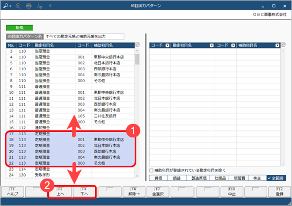Image resolution: width=292 pixels, height=206 pixels.
Task: Select the 貸借 tab
Action: click(158, 178)
